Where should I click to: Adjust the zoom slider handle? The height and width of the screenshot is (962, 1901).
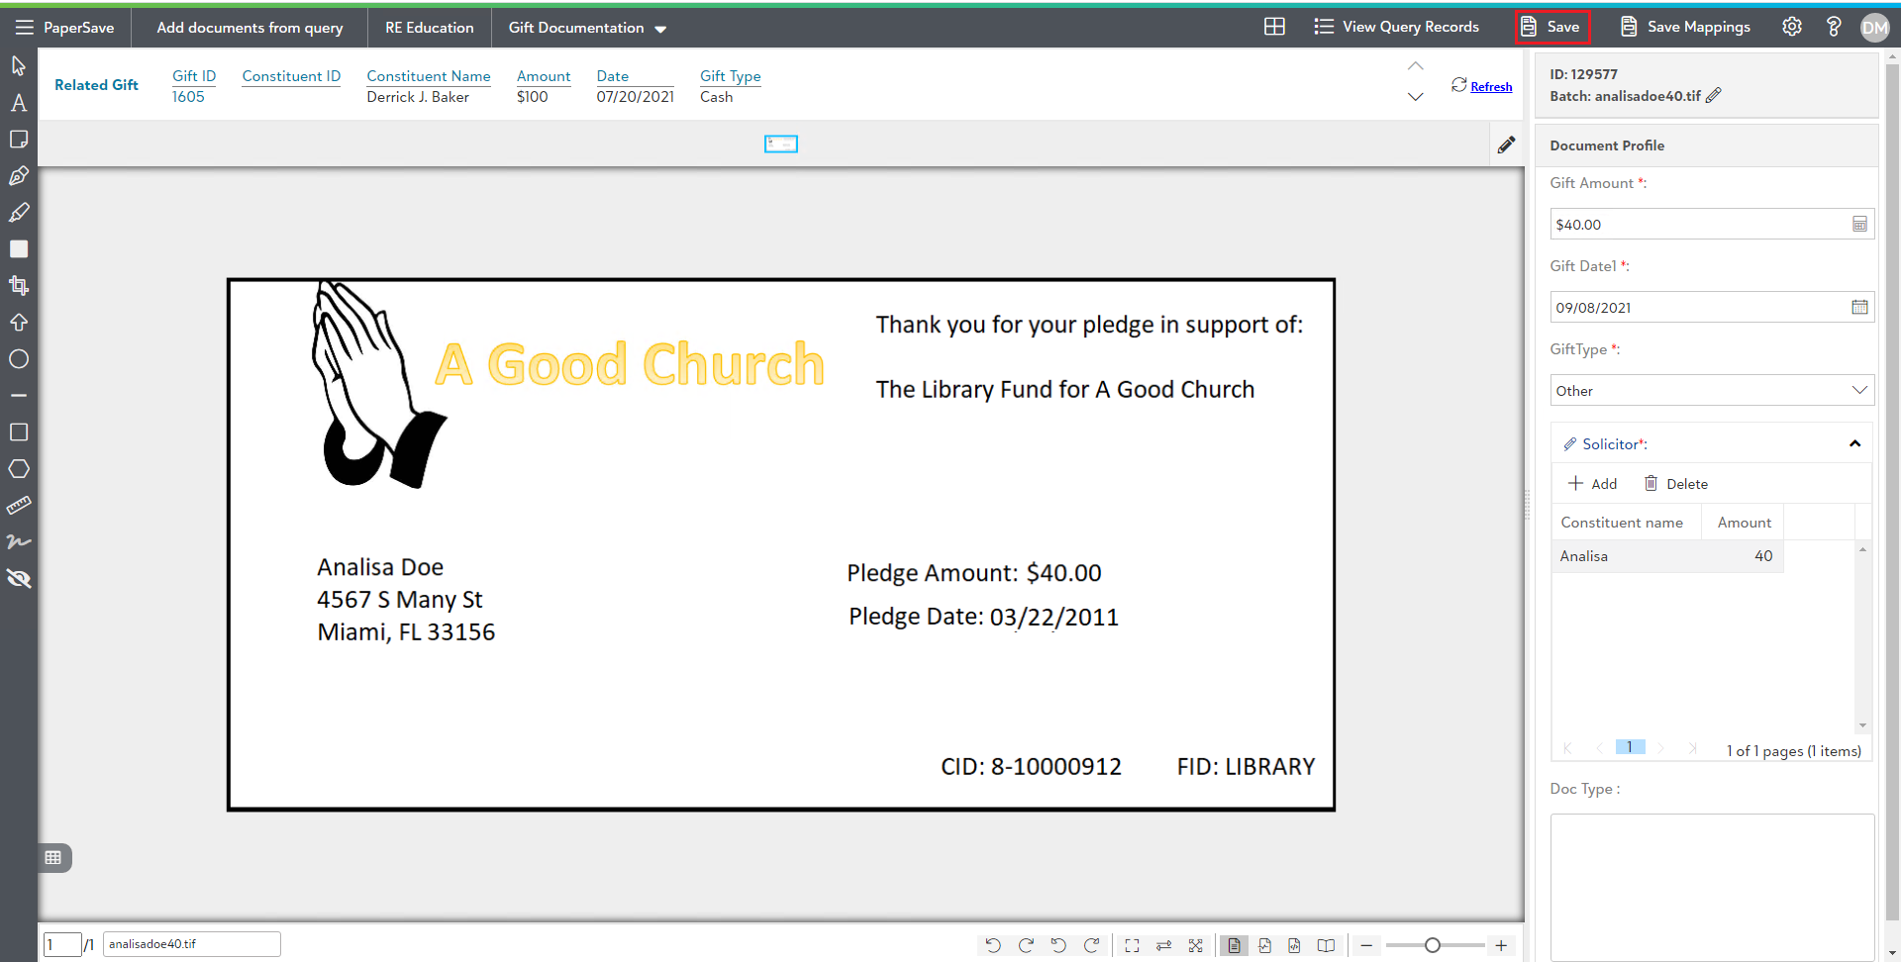1432,946
